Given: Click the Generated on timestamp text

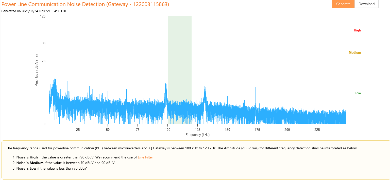Looking at the screenshot, I should point(34,11).
